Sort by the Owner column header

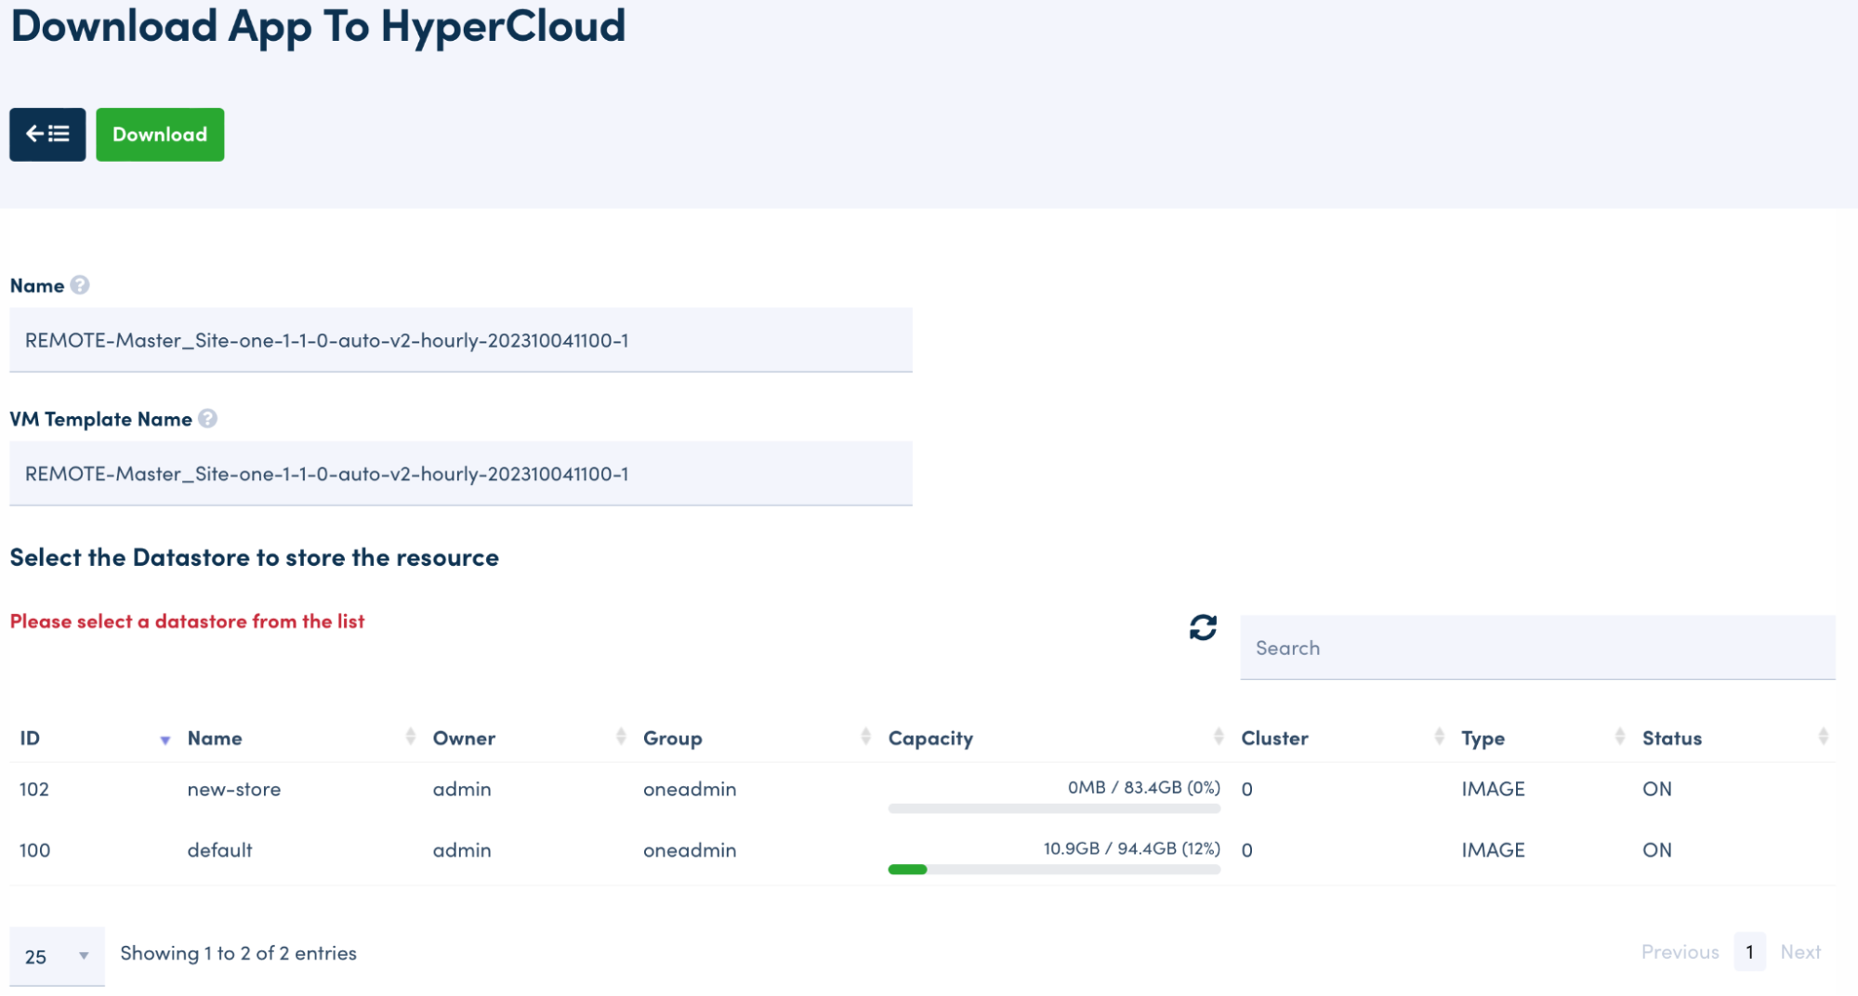(464, 739)
